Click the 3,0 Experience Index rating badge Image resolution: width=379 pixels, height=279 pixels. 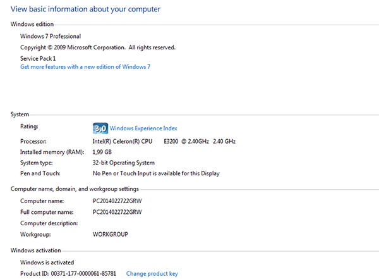tap(100, 128)
